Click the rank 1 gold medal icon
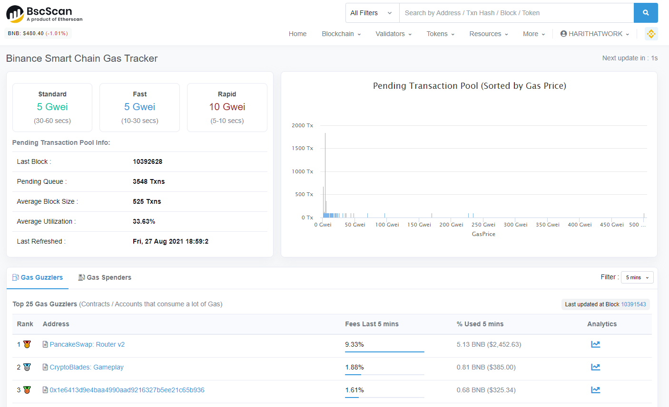 pos(27,344)
